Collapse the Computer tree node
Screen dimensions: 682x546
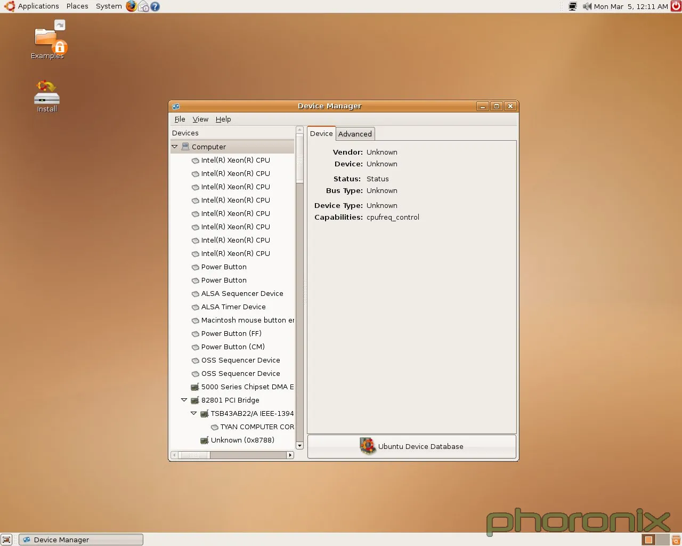(x=174, y=147)
